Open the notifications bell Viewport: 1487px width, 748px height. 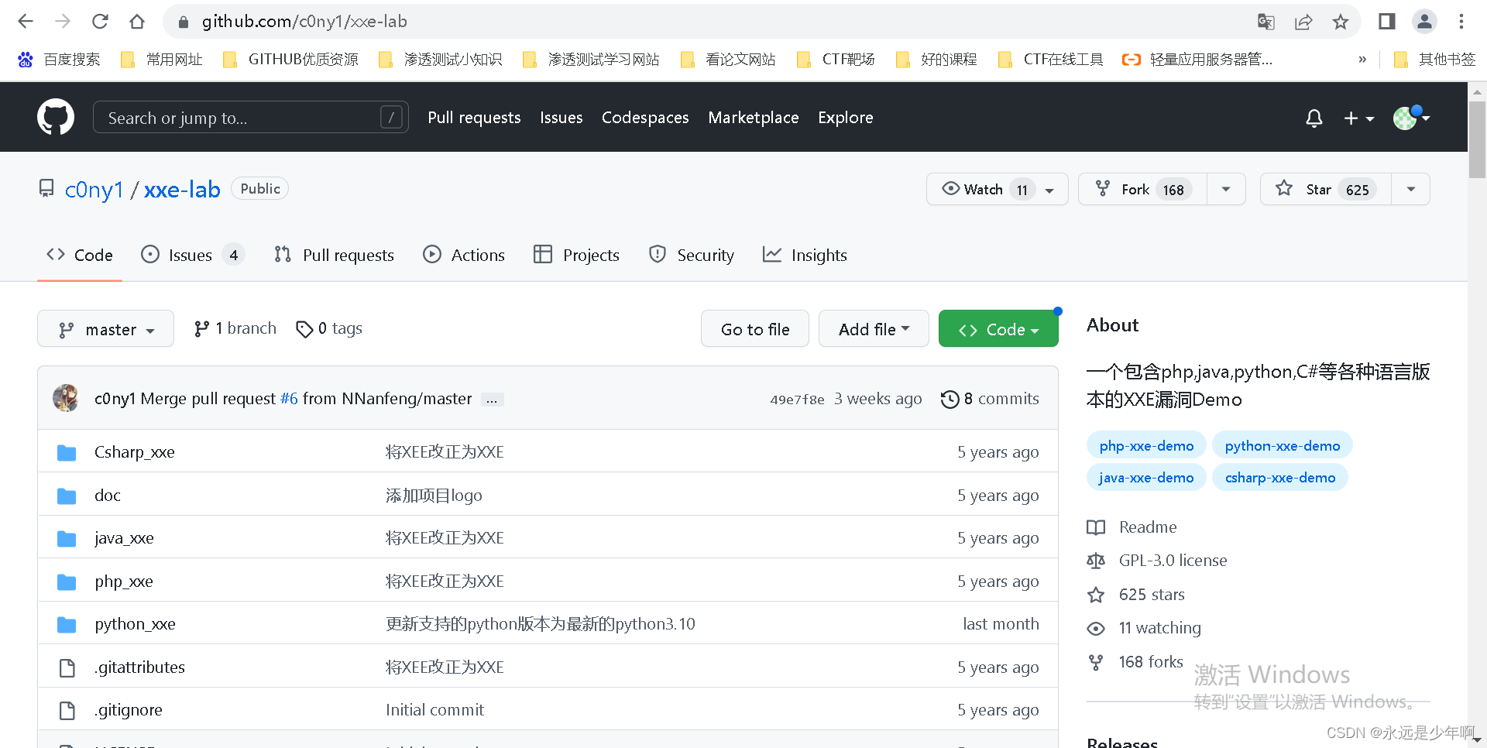tap(1314, 118)
